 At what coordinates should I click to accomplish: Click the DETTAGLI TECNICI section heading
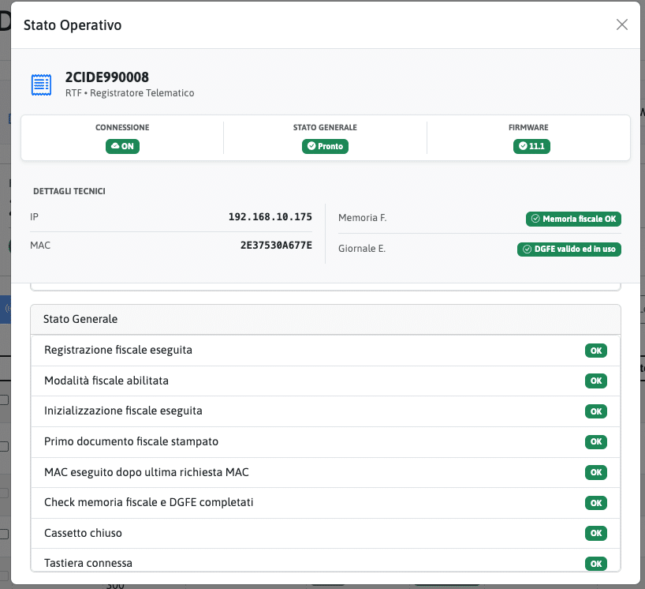[69, 191]
